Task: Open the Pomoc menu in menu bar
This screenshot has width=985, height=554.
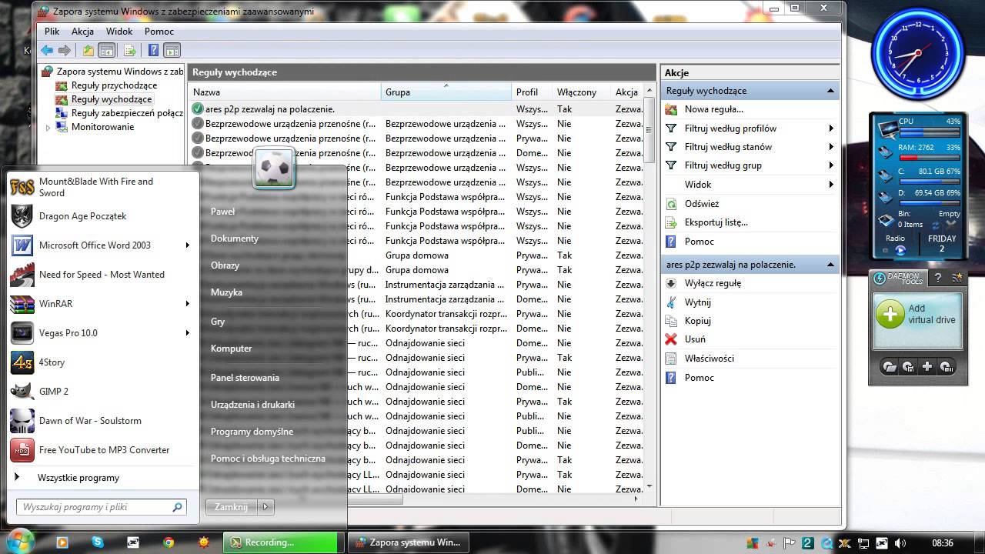Action: [x=159, y=32]
